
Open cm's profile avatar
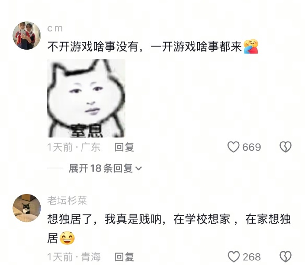pyautogui.click(x=27, y=35)
